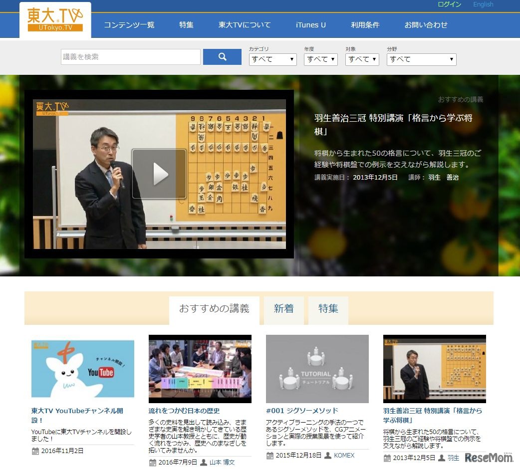Open 利用条件 menu item
520x469 pixels.
(x=365, y=25)
